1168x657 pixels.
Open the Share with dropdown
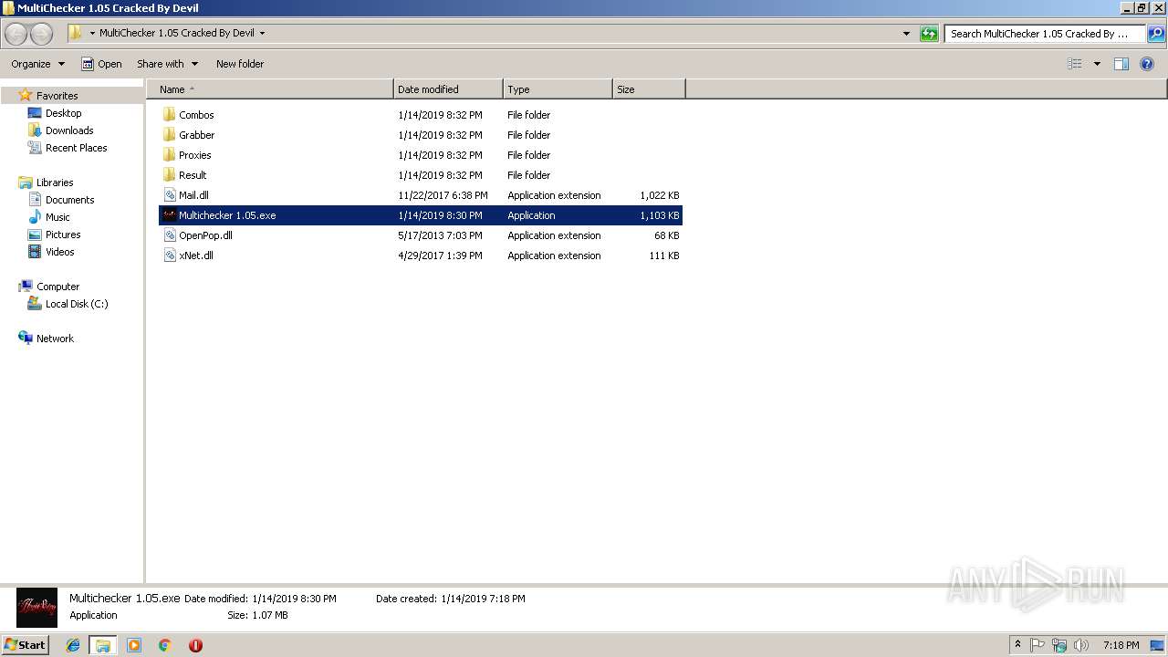[x=167, y=64]
